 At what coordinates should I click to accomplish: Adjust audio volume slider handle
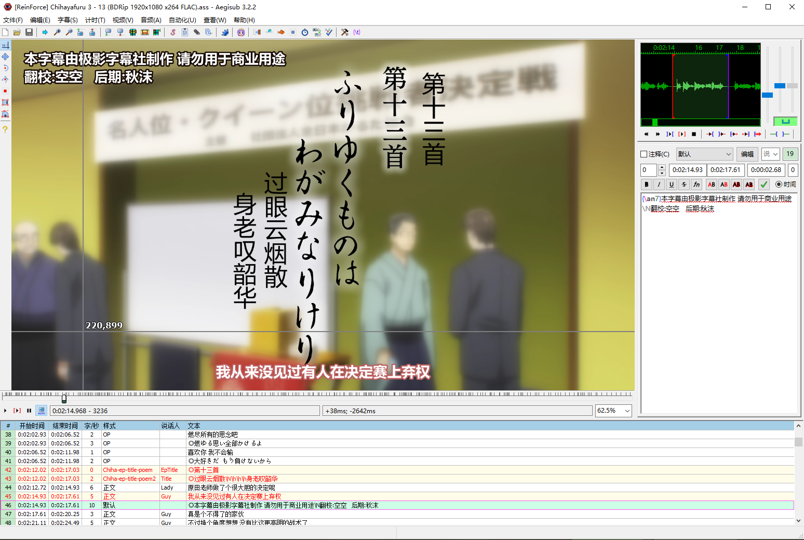[792, 86]
